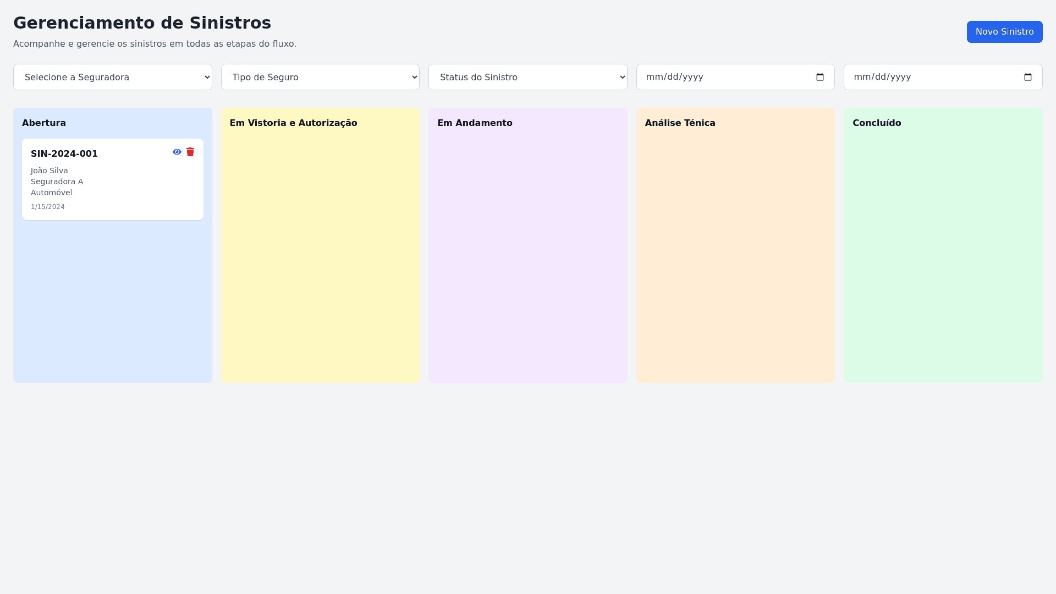
Task: View details of claim SIN-2024-001 with eye icon
Action: coord(177,152)
